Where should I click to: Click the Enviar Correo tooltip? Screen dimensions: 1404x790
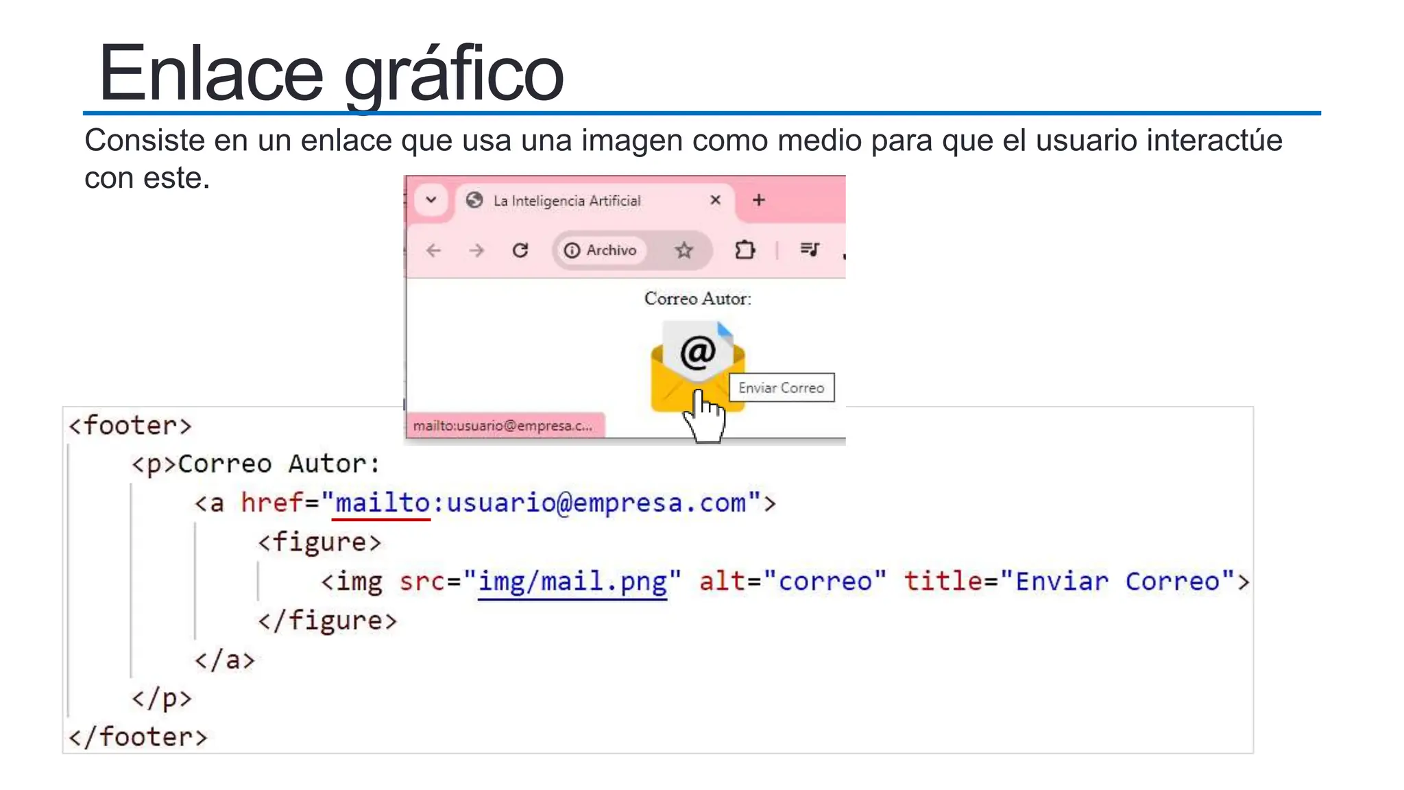tap(782, 388)
